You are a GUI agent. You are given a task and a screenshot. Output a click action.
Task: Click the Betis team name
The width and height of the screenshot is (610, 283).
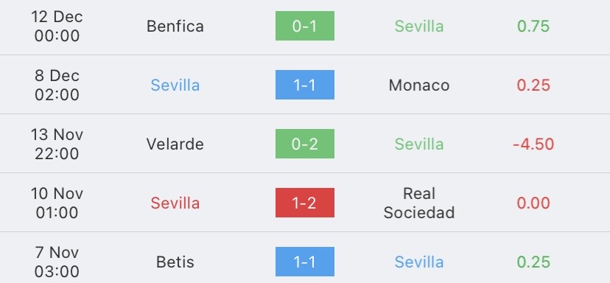(x=175, y=262)
